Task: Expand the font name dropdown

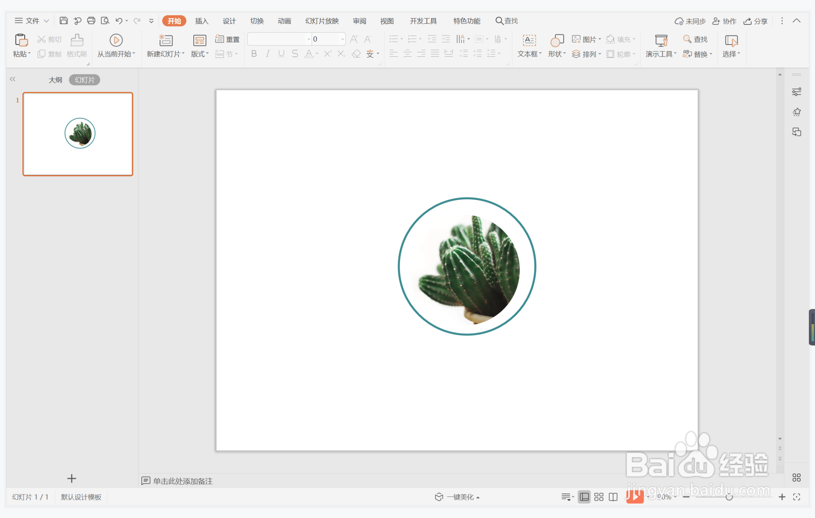Action: pos(309,39)
